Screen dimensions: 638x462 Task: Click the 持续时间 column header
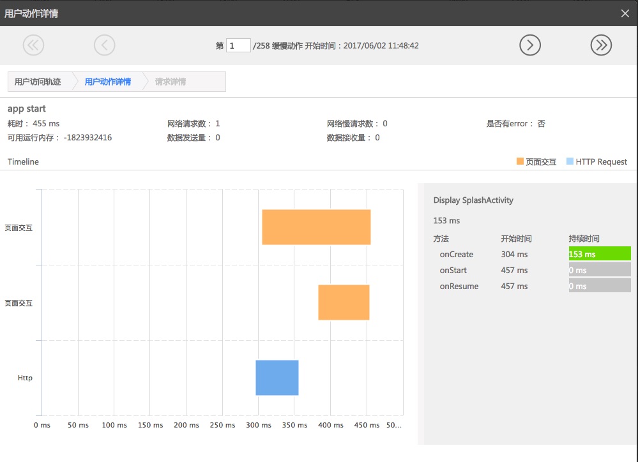point(584,238)
